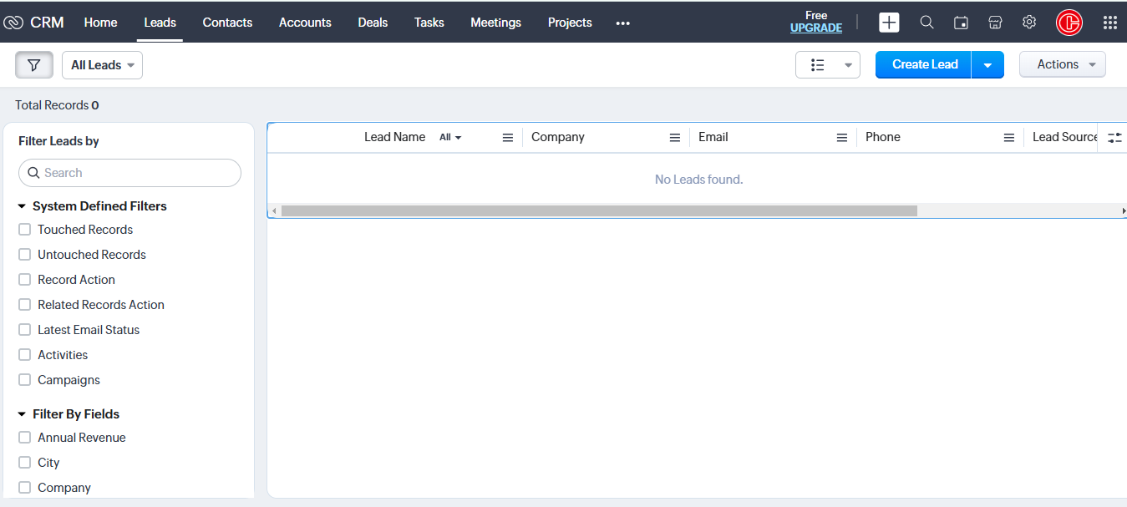Check the Latest Email Status filter

click(x=25, y=330)
